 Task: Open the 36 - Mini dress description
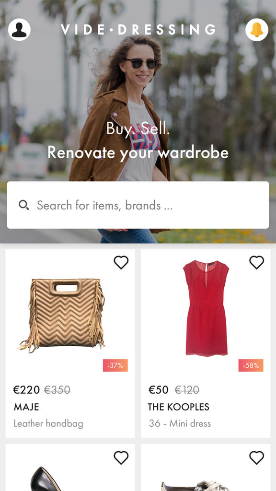[180, 424]
